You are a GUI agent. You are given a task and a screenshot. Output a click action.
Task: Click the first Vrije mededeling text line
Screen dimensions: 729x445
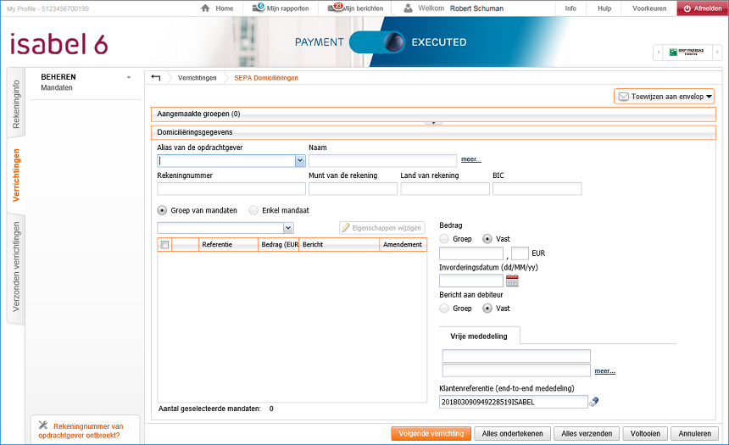tap(516, 356)
